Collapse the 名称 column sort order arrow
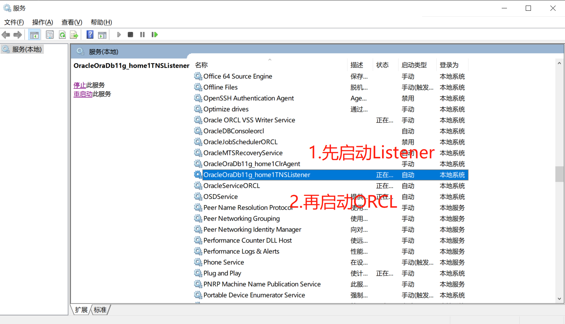Image resolution: width=565 pixels, height=324 pixels. click(270, 60)
